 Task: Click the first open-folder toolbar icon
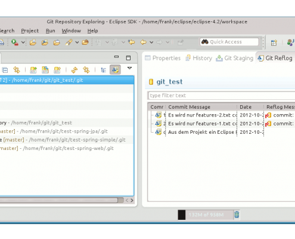tap(33, 42)
